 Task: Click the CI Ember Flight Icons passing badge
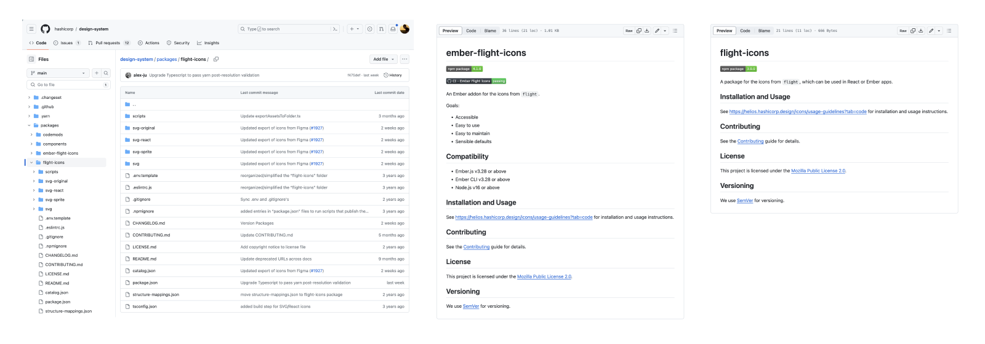(x=476, y=81)
